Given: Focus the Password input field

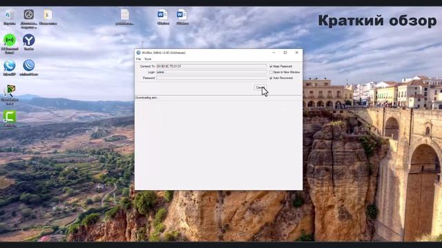Looking at the screenshot, I should (x=211, y=78).
